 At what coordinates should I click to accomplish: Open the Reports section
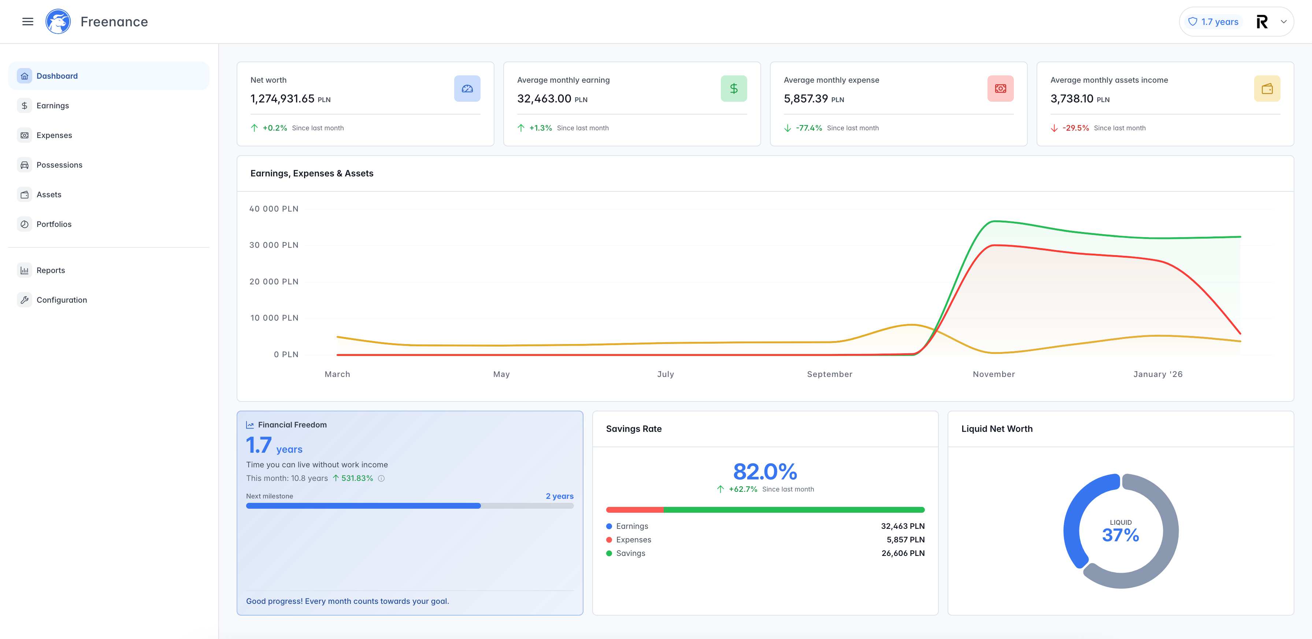coord(51,270)
